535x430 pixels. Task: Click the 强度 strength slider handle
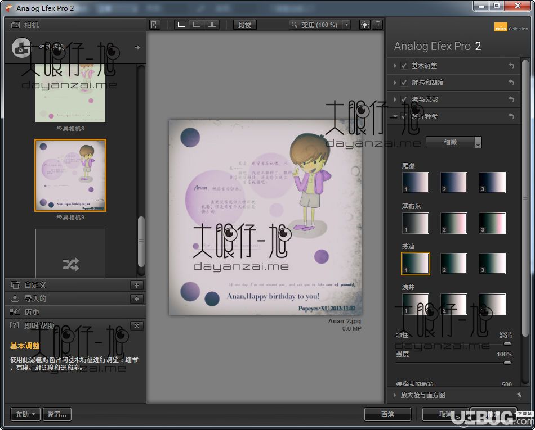coord(507,363)
